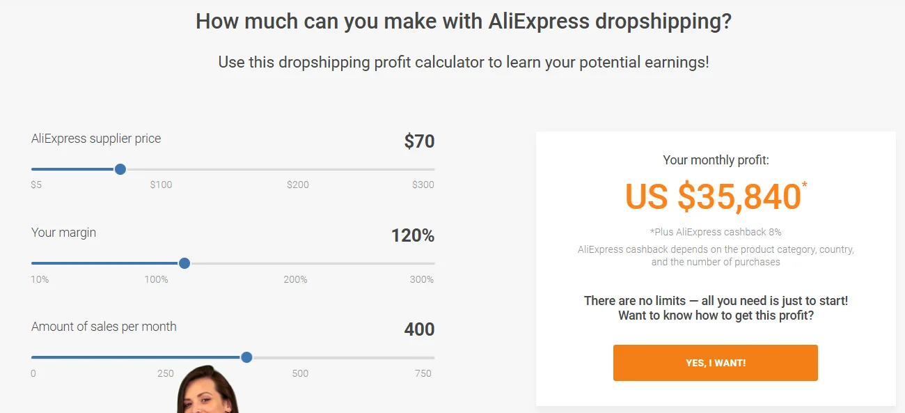Click the 300% label under margin slider
Image resolution: width=905 pixels, height=413 pixels.
(421, 279)
